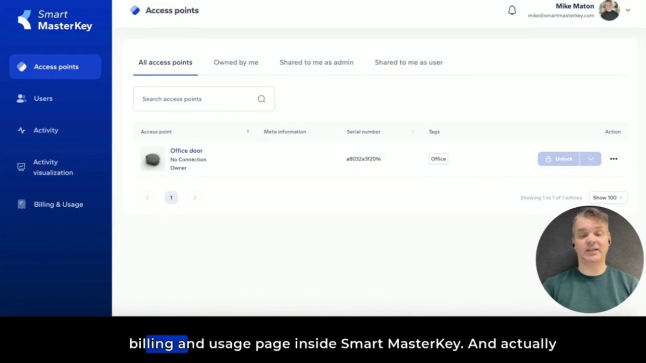Viewport: 646px width, 363px height.
Task: Focus the Search access points field
Action: (204, 99)
